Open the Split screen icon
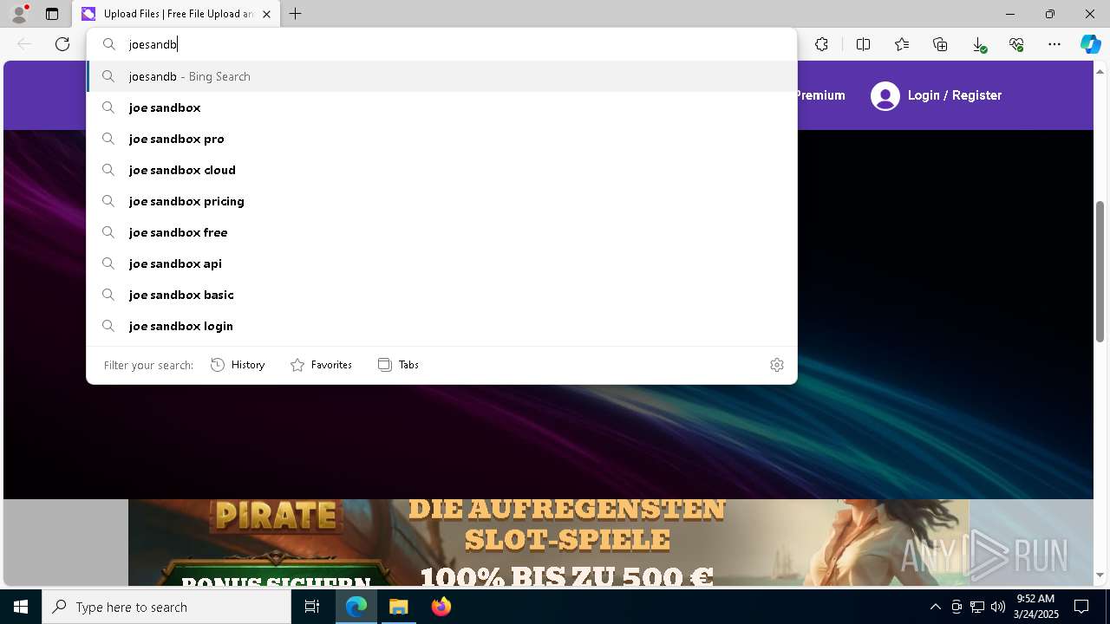 (x=863, y=44)
